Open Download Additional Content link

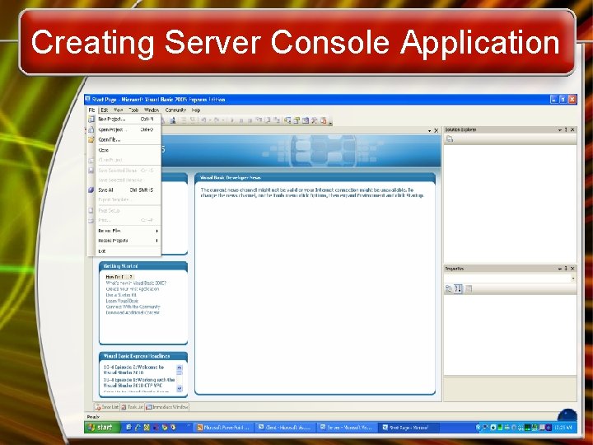pos(133,313)
